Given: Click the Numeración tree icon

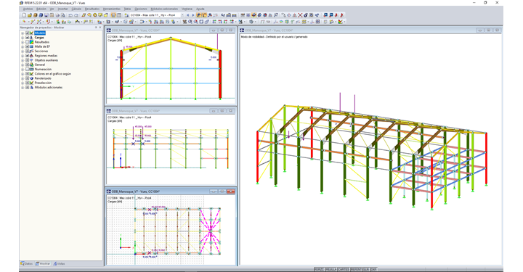Looking at the screenshot, I should click(x=31, y=69).
